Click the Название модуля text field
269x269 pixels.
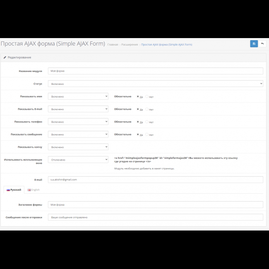[x=155, y=71]
